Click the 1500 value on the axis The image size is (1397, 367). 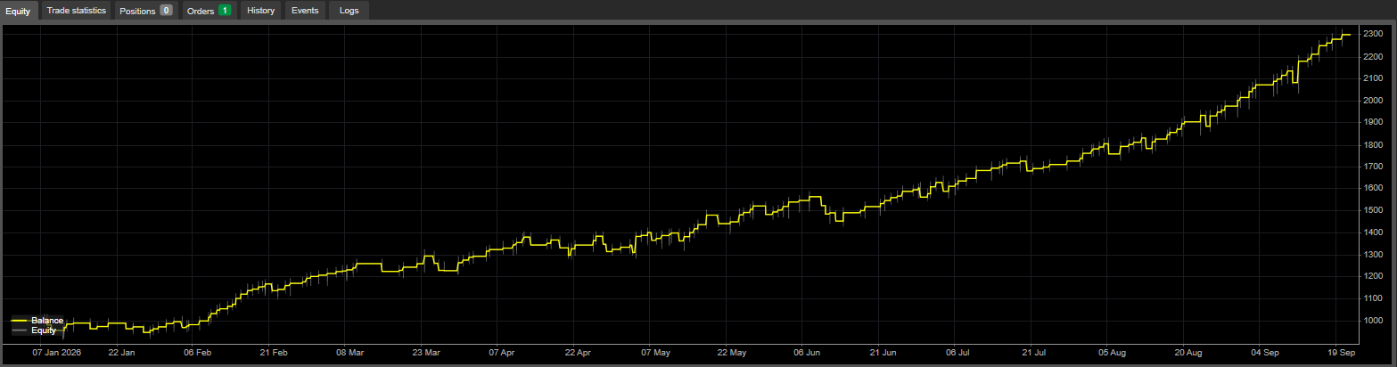1373,210
